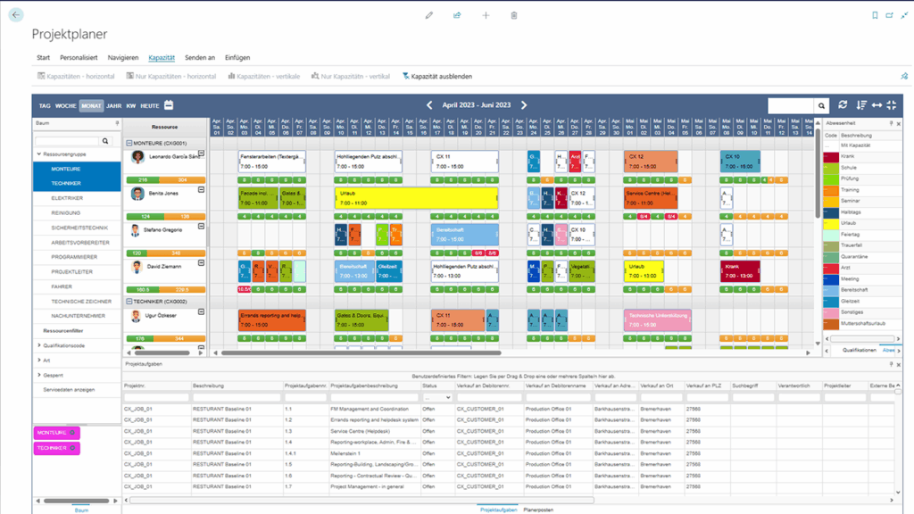Collapse Benita Jones resource row
This screenshot has height=514, width=914.
[x=201, y=191]
